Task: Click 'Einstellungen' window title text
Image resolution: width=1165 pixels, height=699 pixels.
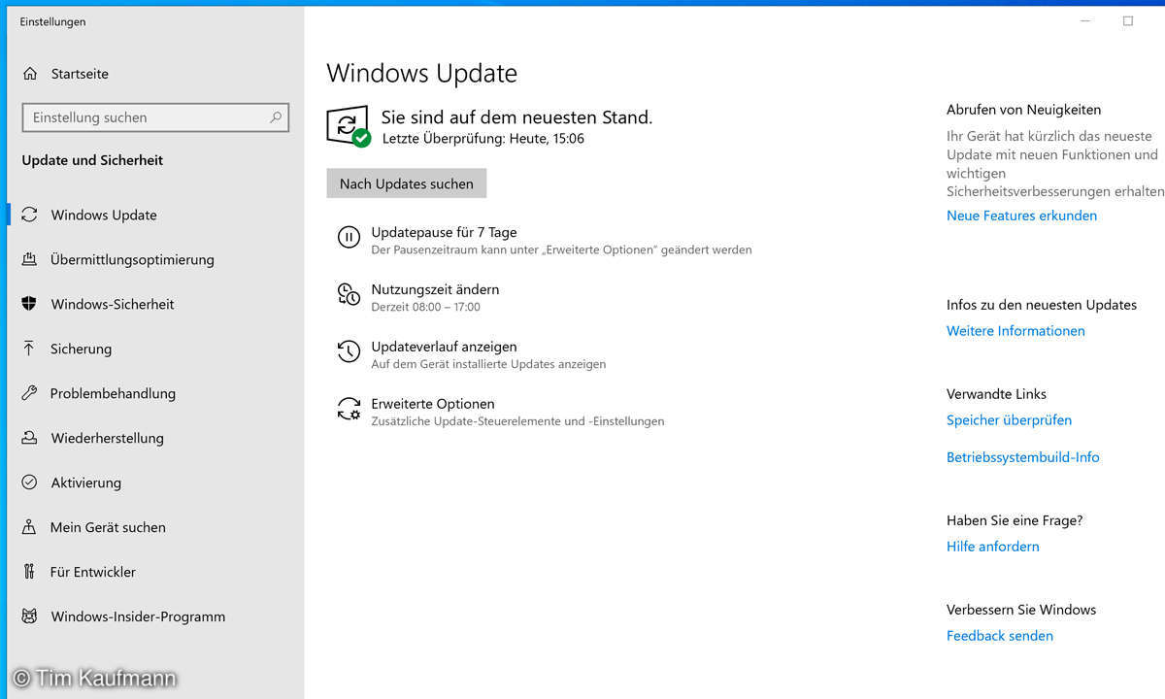Action: click(x=52, y=21)
